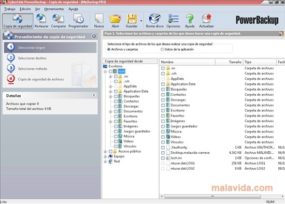285x204 pixels.
Task: Sort by the Tamaño column header
Action: tap(229, 62)
